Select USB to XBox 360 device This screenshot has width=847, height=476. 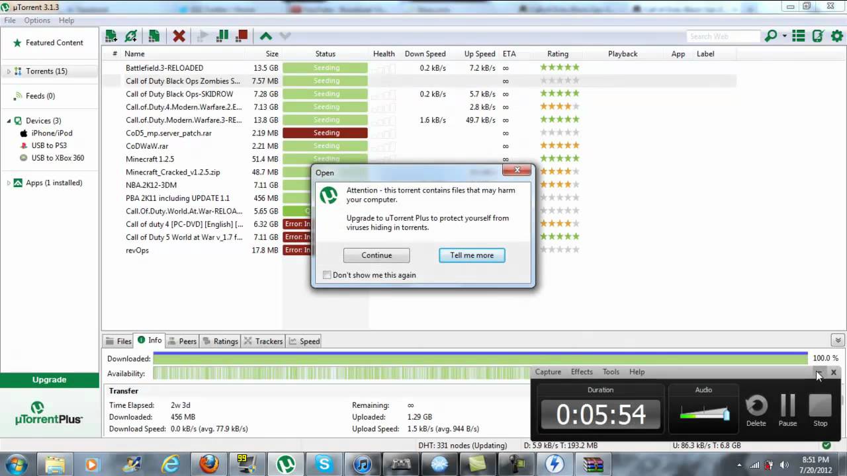coord(58,158)
